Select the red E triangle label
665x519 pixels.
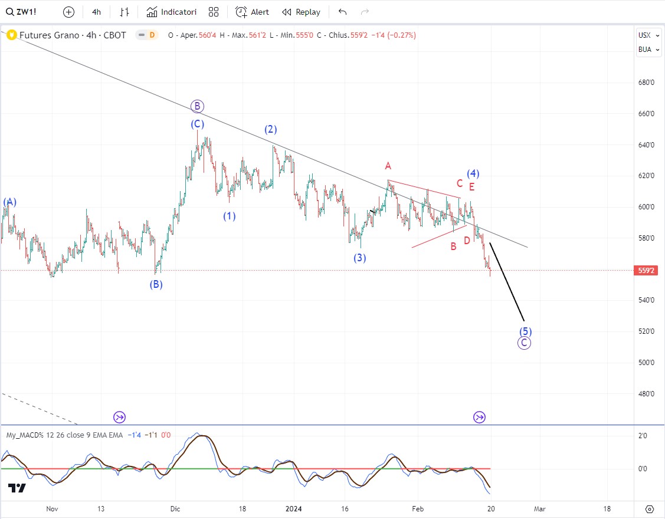coord(471,187)
